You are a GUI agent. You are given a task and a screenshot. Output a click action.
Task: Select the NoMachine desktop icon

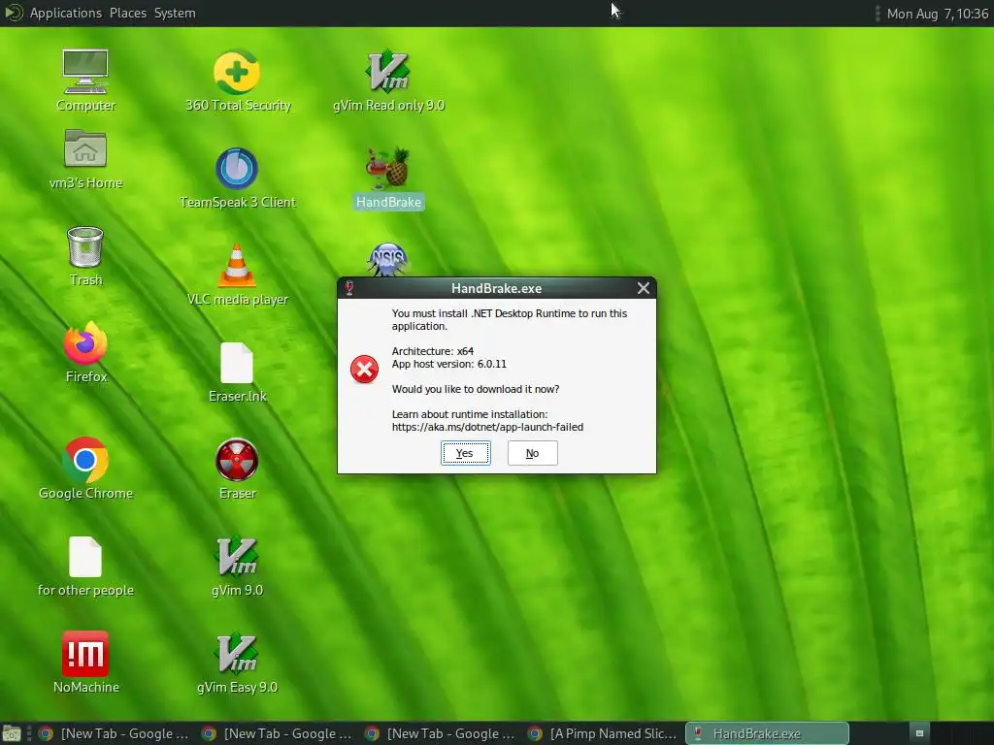[85, 654]
